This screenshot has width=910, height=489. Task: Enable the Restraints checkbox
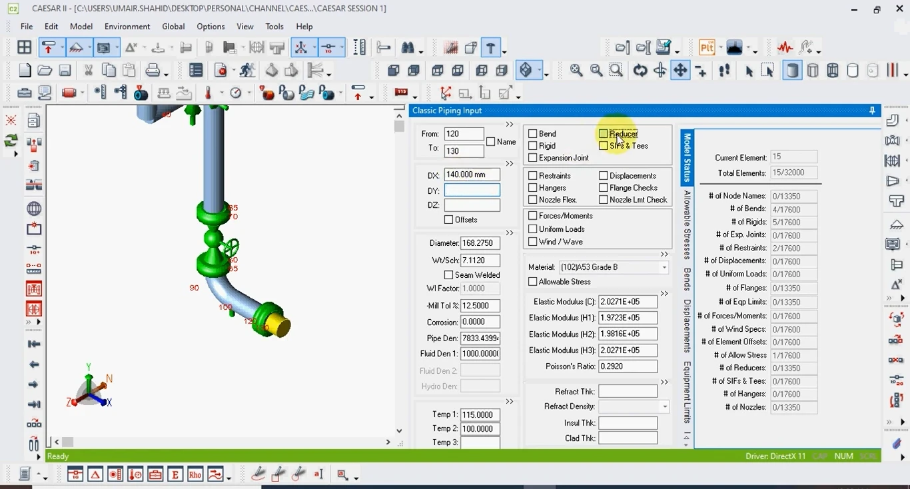533,176
